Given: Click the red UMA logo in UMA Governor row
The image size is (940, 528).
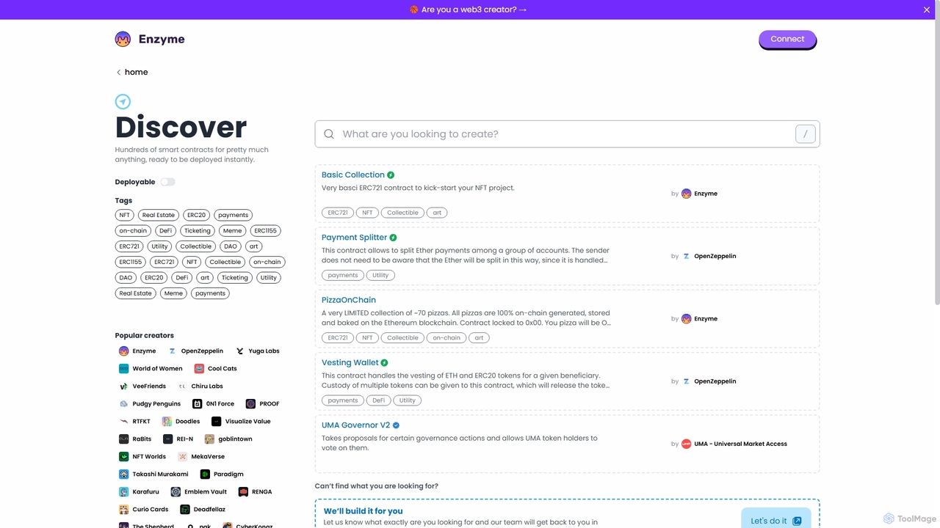Looking at the screenshot, I should 686,444.
